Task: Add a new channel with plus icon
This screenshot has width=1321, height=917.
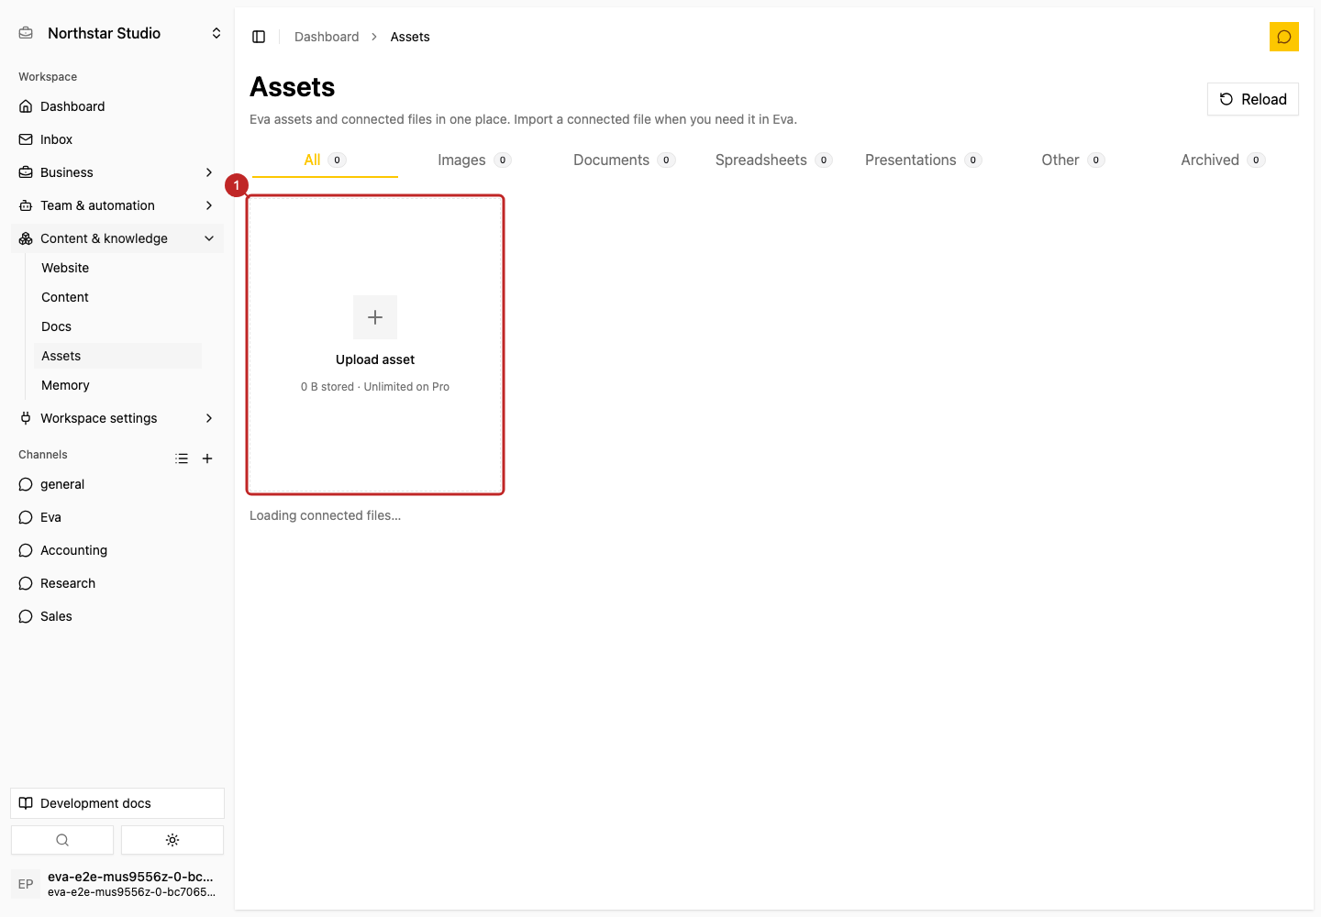Action: pyautogui.click(x=207, y=458)
